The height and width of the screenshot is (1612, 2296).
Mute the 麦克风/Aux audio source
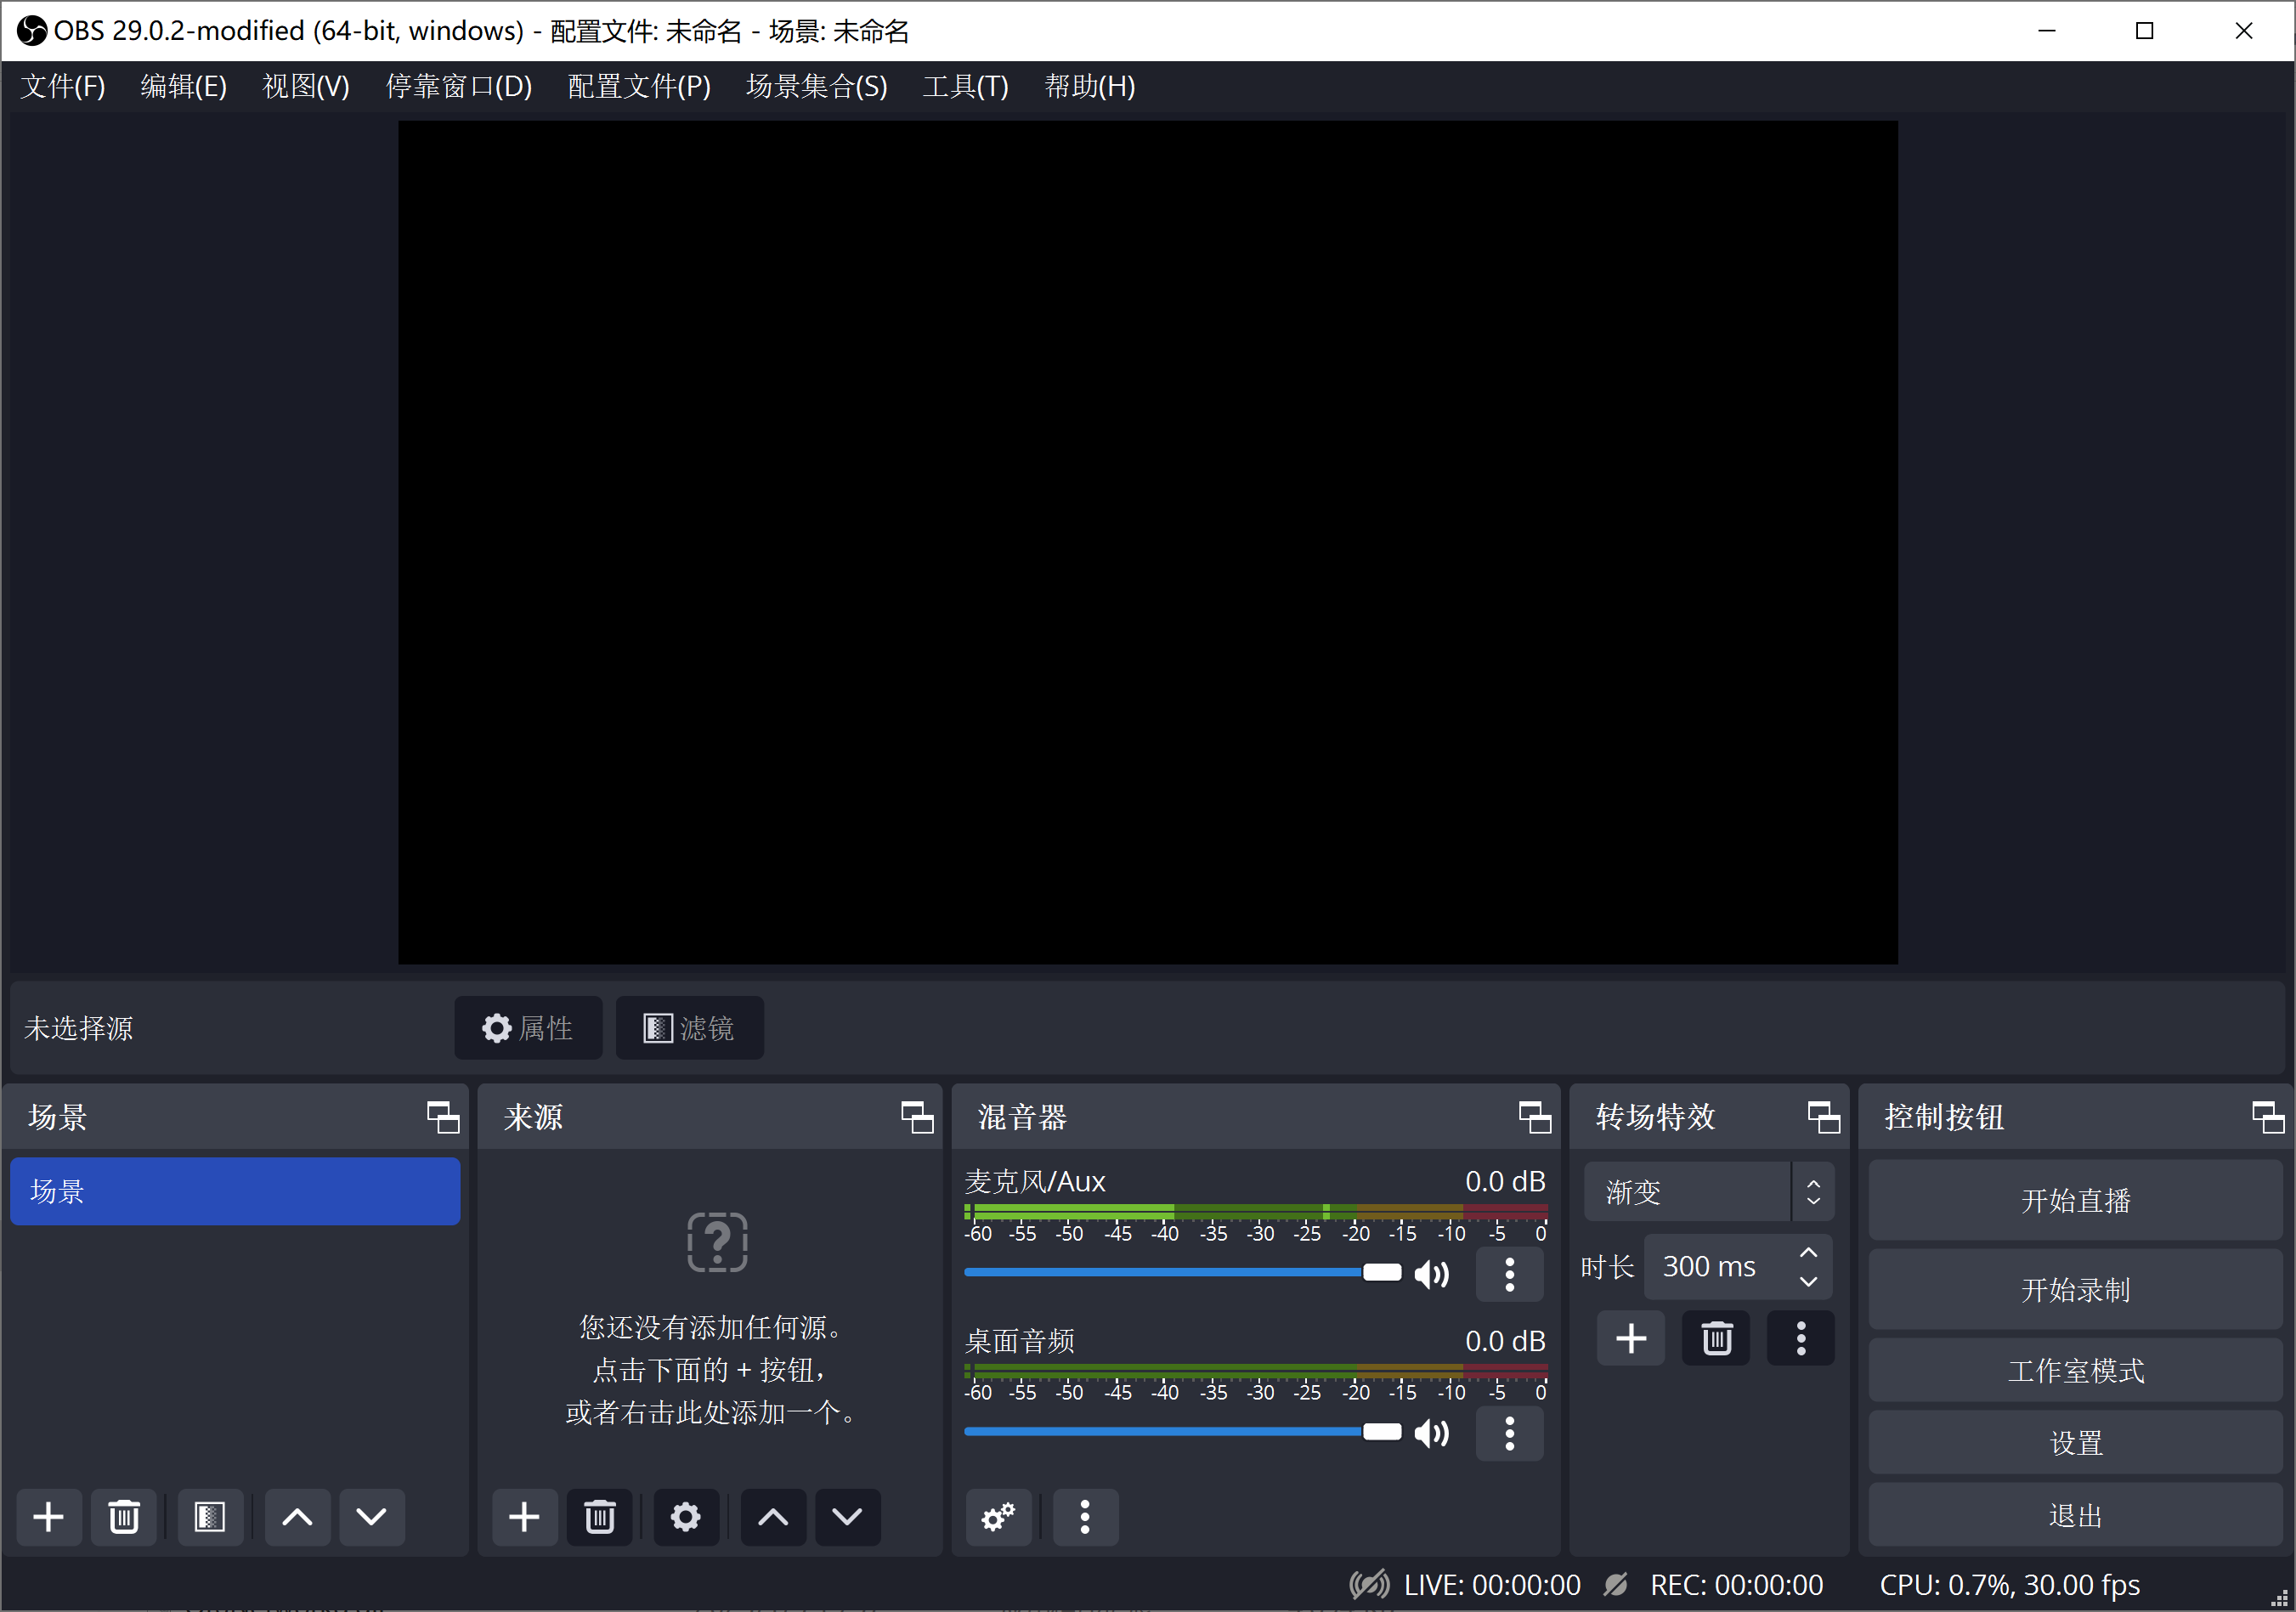click(1432, 1274)
